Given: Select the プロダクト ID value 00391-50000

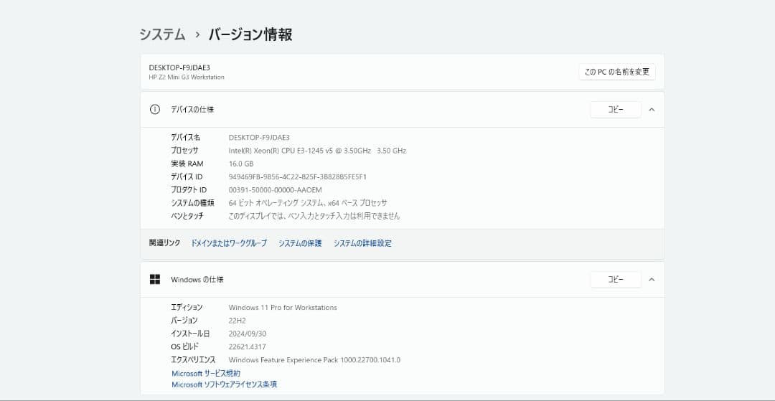Looking at the screenshot, I should 276,189.
